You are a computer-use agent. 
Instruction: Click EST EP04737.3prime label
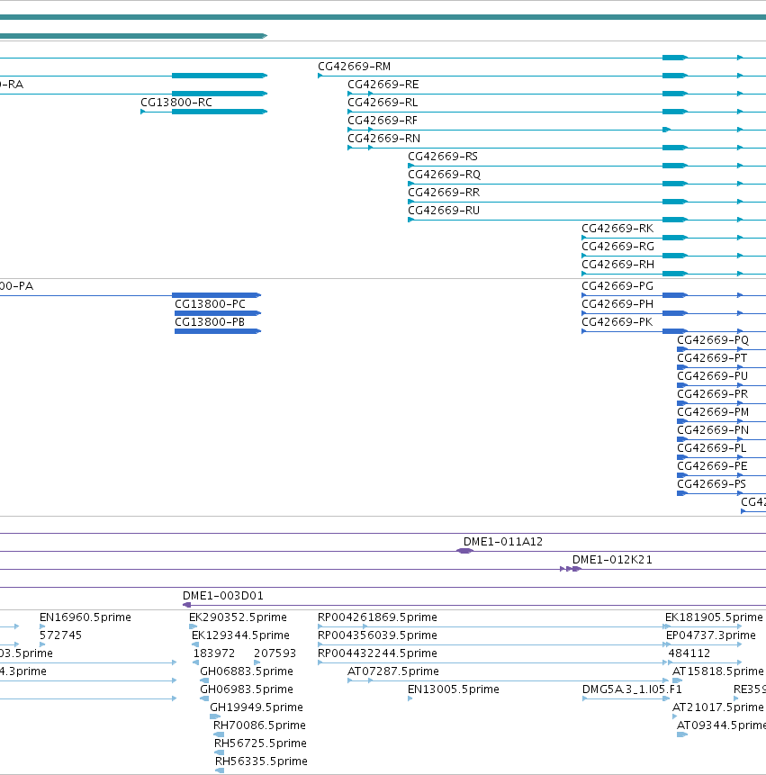point(711,635)
